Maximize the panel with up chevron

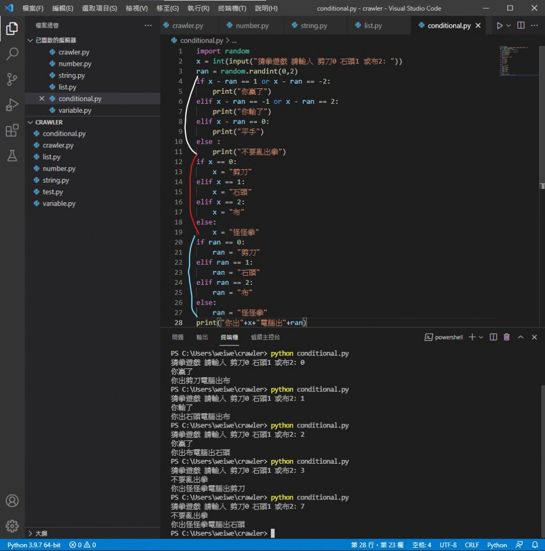pos(521,337)
